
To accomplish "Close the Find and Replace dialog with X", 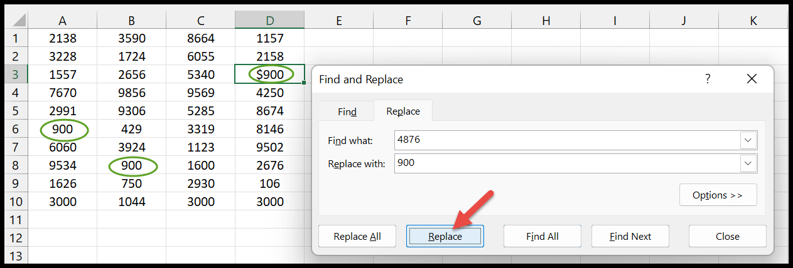I will click(752, 79).
